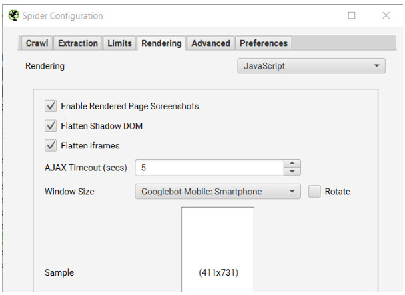Toggle the Flatten Shadow DOM checkbox

pos(51,126)
